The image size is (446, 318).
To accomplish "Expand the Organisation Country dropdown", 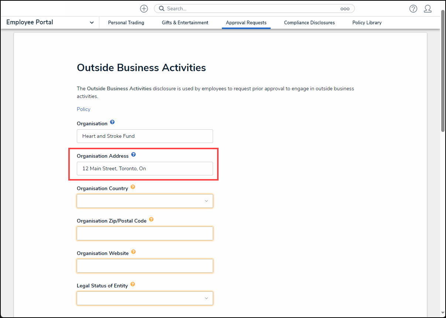I will point(145,201).
